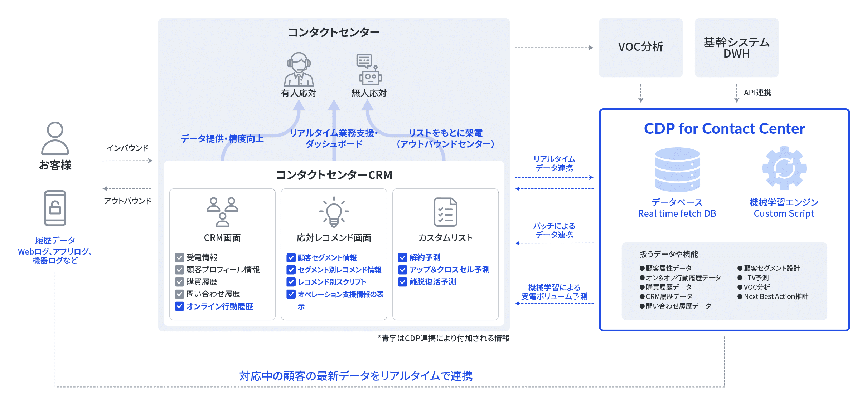This screenshot has height=399, width=862.
Task: Click the LTV予測 bullet
Action: pos(753,278)
